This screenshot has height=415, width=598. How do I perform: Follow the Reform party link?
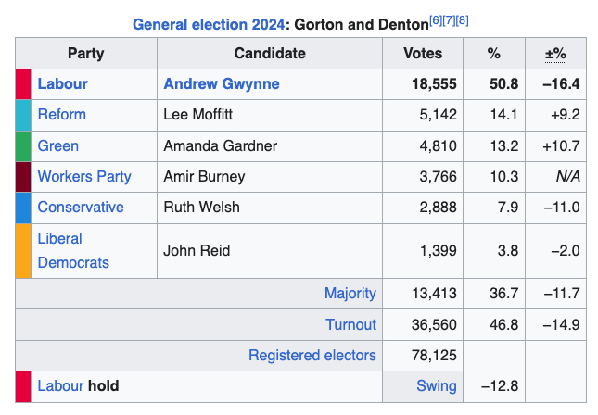(x=61, y=115)
